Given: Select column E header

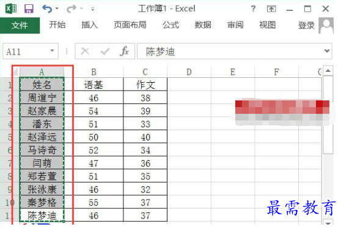Looking at the screenshot, I should tap(233, 72).
